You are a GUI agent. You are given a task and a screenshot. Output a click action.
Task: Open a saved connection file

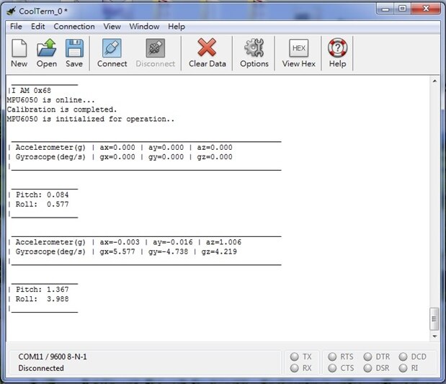[x=47, y=53]
